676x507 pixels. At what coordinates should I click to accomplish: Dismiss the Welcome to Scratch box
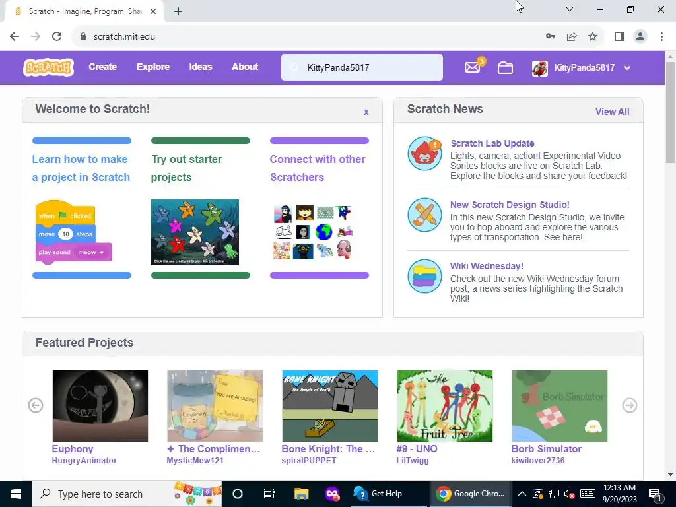pos(366,112)
